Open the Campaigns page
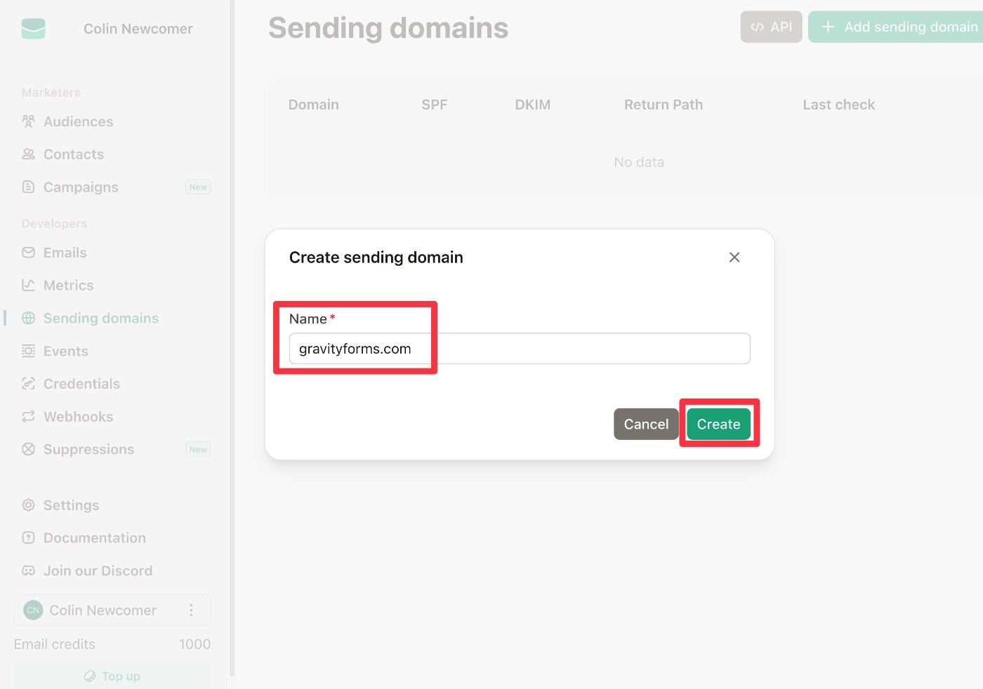Screen dimensions: 983x689 81,187
